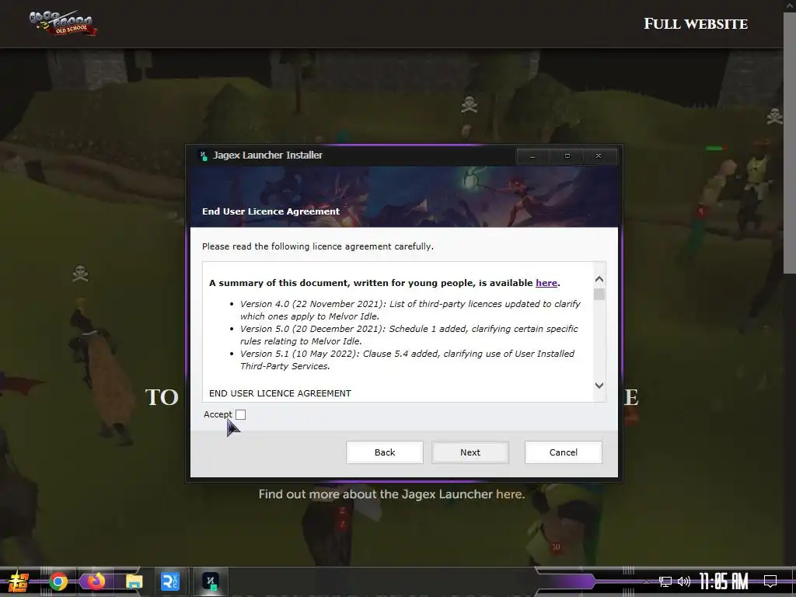Open File Explorer from taskbar

click(134, 581)
